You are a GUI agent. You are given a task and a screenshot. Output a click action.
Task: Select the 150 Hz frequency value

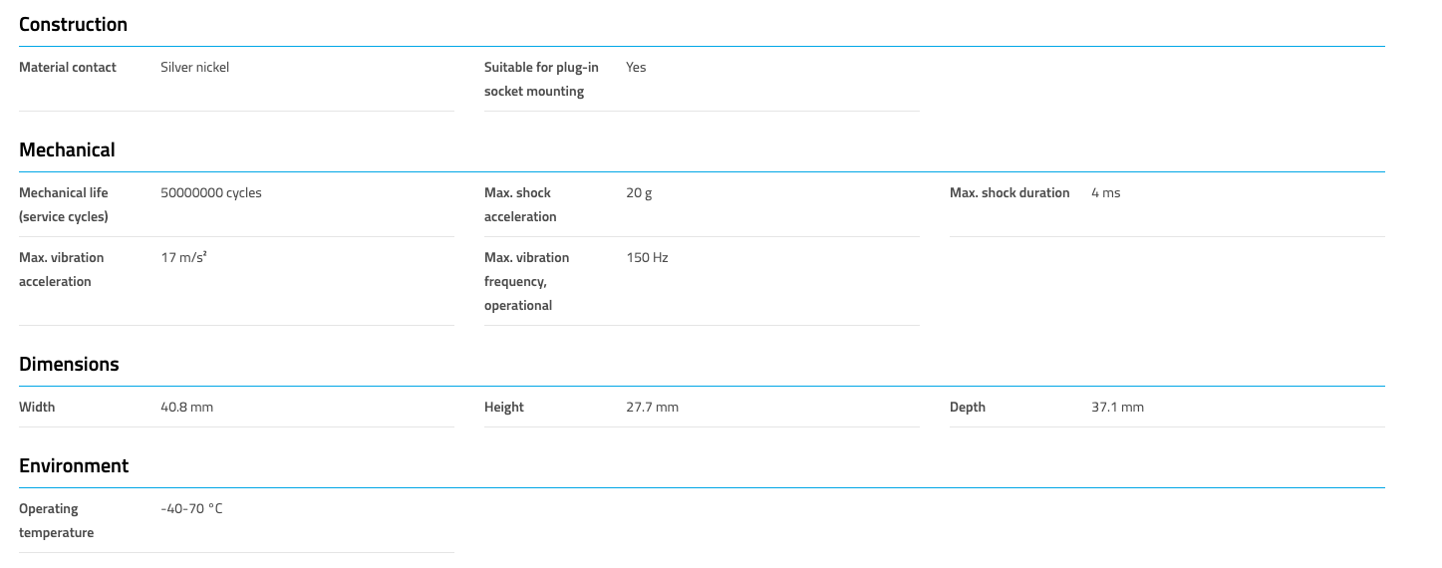point(647,258)
